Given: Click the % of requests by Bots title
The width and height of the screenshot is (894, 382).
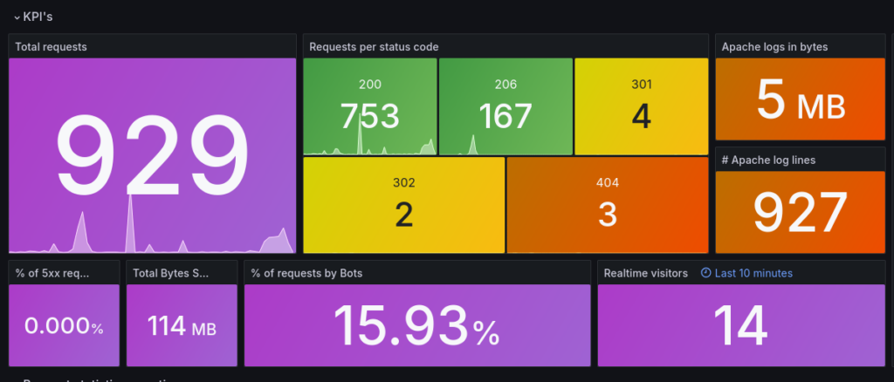Looking at the screenshot, I should [x=306, y=273].
